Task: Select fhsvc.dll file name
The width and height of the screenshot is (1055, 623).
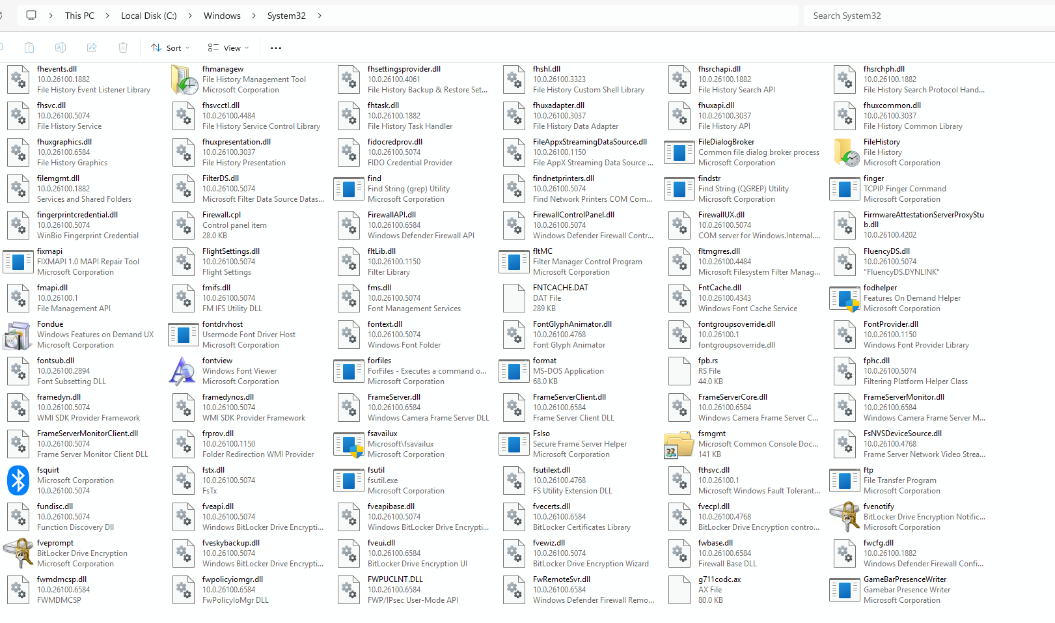Action: click(51, 105)
